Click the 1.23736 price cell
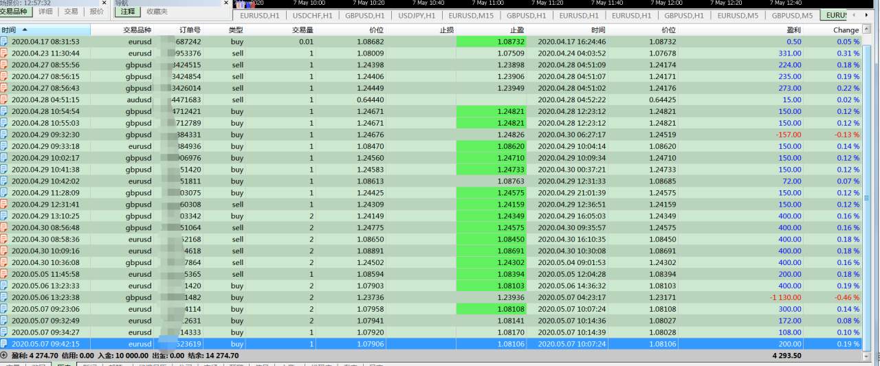This screenshot has width=880, height=366. coord(371,297)
